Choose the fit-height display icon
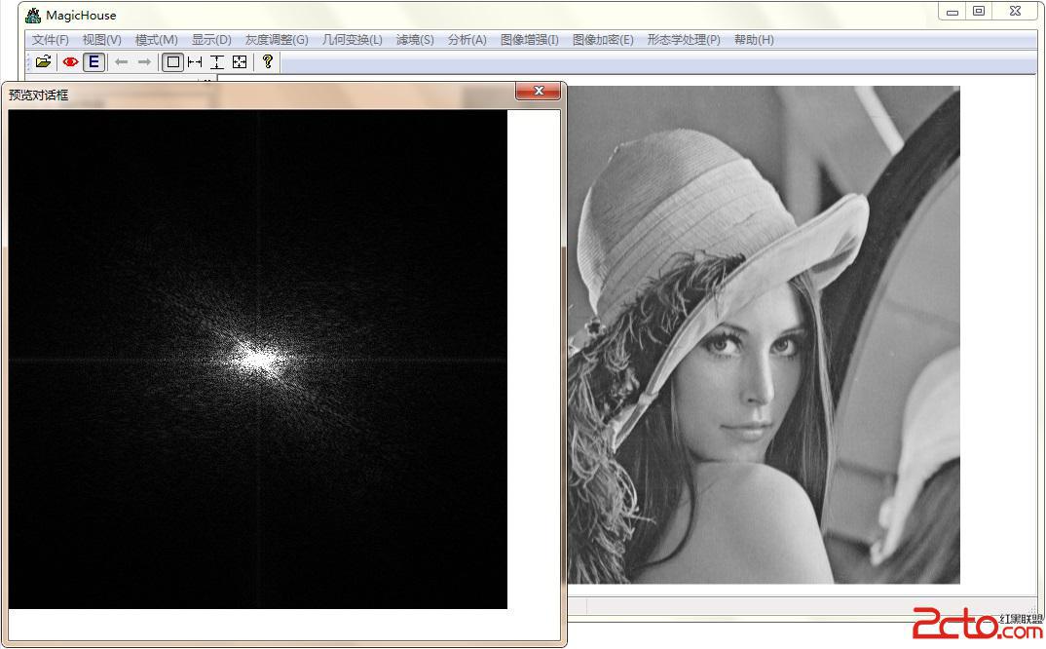This screenshot has width=1046, height=649. point(217,62)
